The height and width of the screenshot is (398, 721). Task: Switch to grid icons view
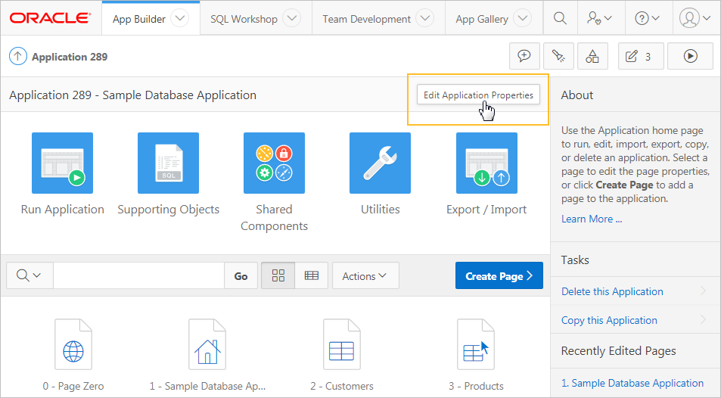point(278,276)
